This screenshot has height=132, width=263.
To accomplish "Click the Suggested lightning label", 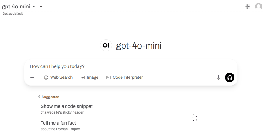I will pos(48,97).
